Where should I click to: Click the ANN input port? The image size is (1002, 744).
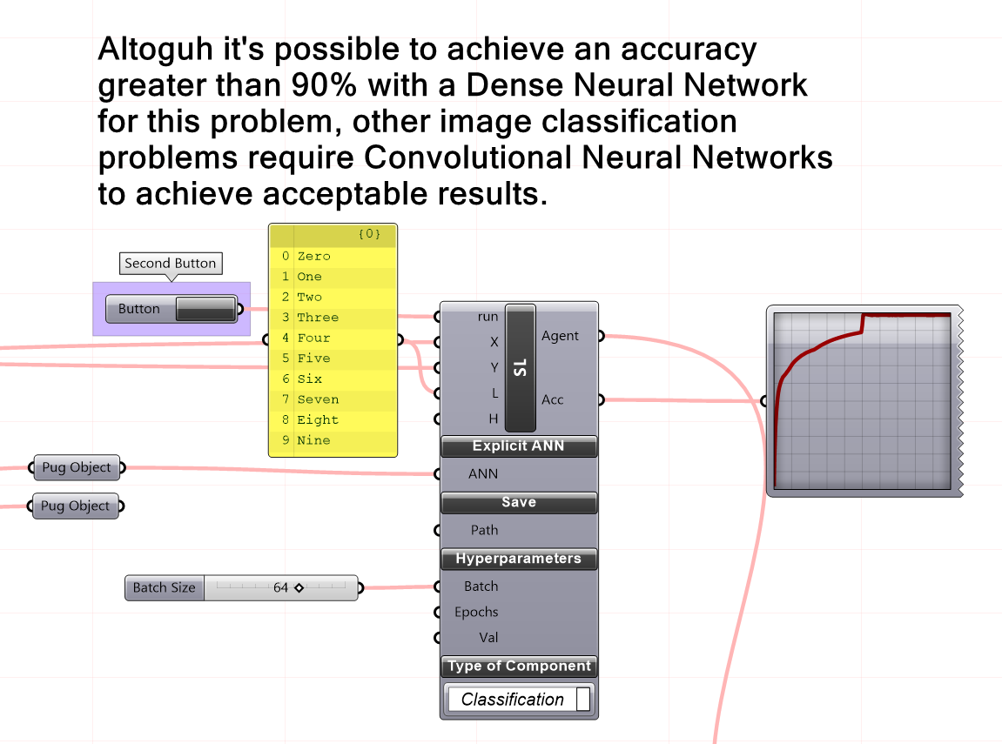[438, 474]
